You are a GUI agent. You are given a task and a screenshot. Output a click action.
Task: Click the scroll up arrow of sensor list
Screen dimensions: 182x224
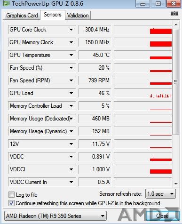[x=176, y=24]
